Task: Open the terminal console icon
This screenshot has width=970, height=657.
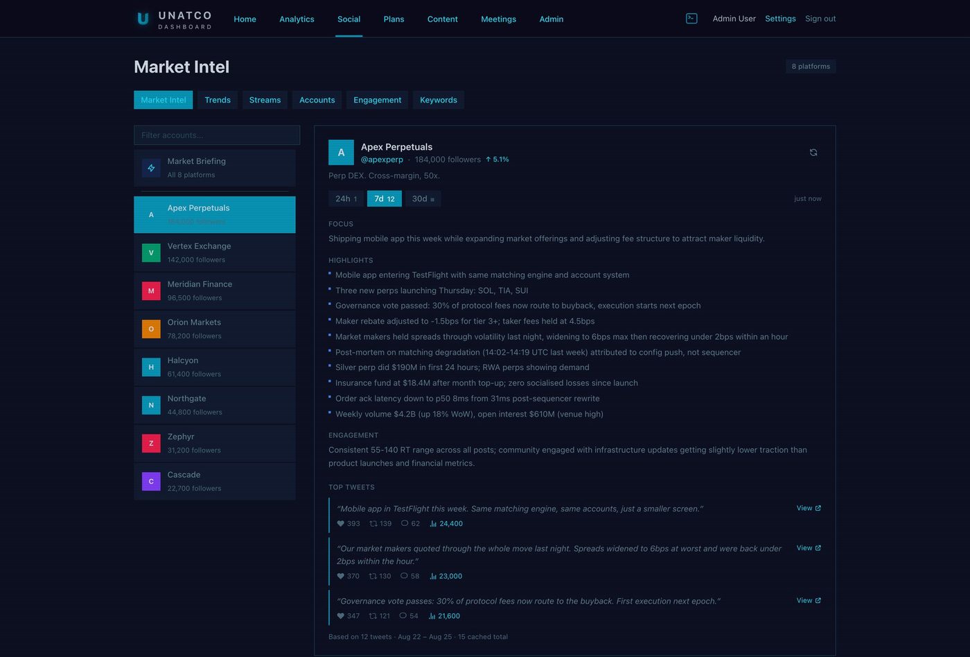Action: [x=691, y=19]
